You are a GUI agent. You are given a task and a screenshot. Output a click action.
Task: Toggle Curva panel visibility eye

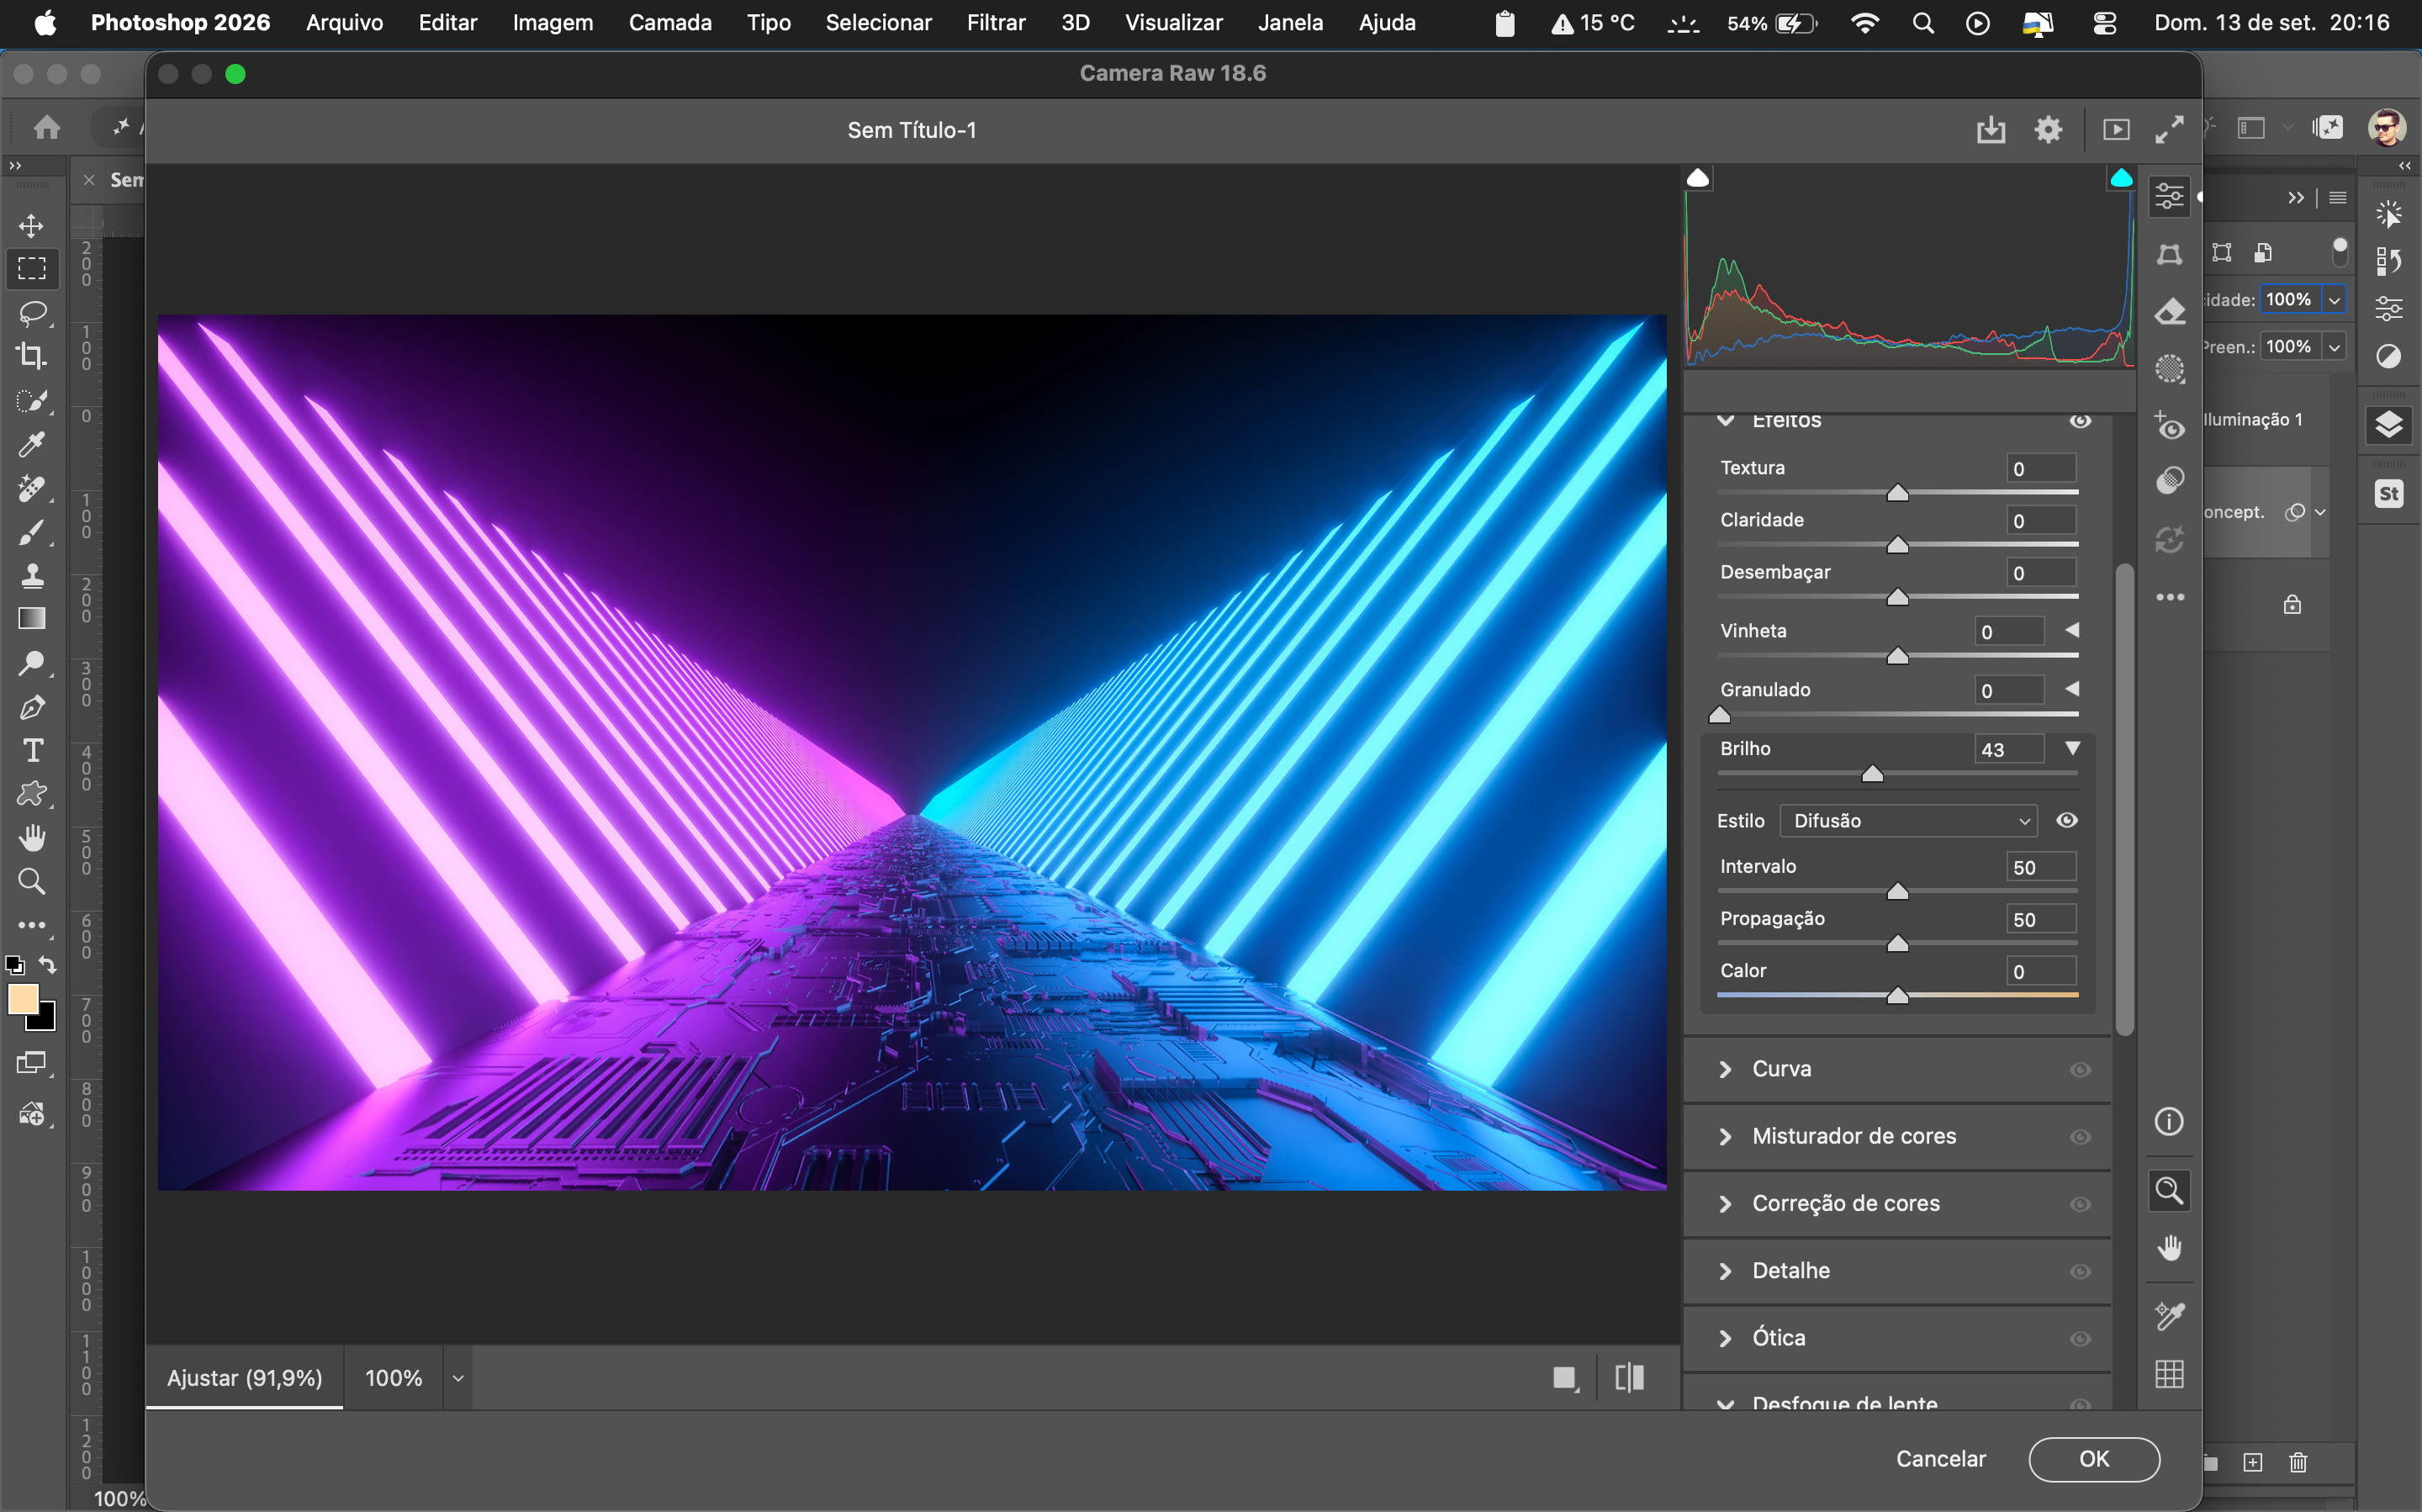[2080, 1070]
